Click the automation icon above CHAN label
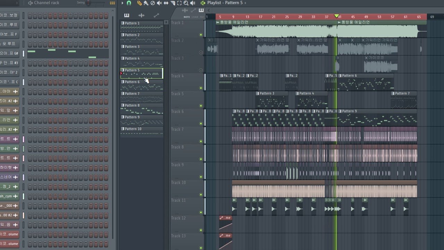Image resolution: width=444 pixels, height=250 pixels. [x=194, y=11]
